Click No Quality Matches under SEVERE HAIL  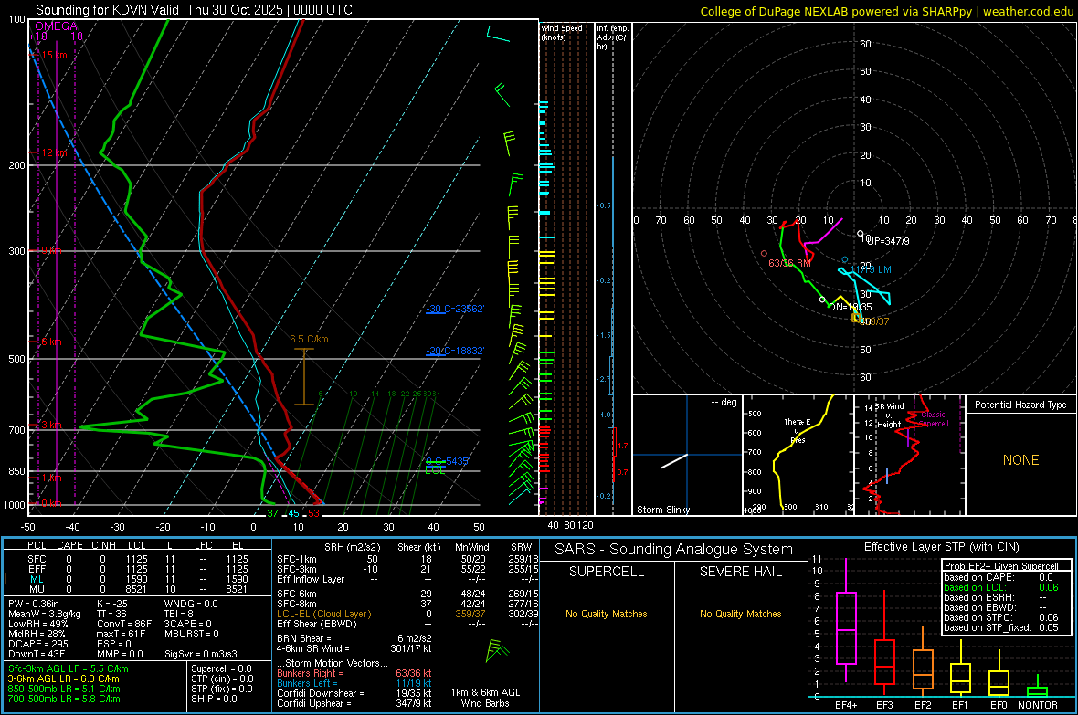pos(740,614)
